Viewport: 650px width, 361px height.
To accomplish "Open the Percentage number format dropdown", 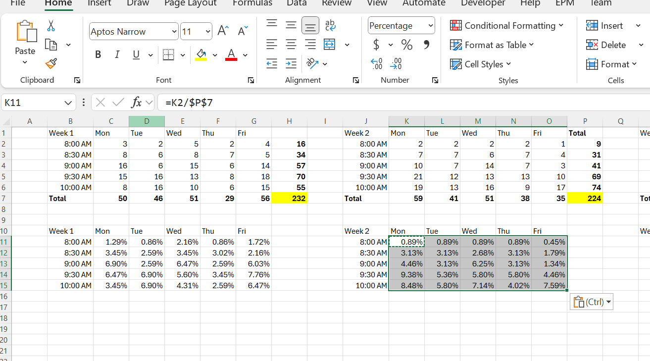I will click(431, 26).
